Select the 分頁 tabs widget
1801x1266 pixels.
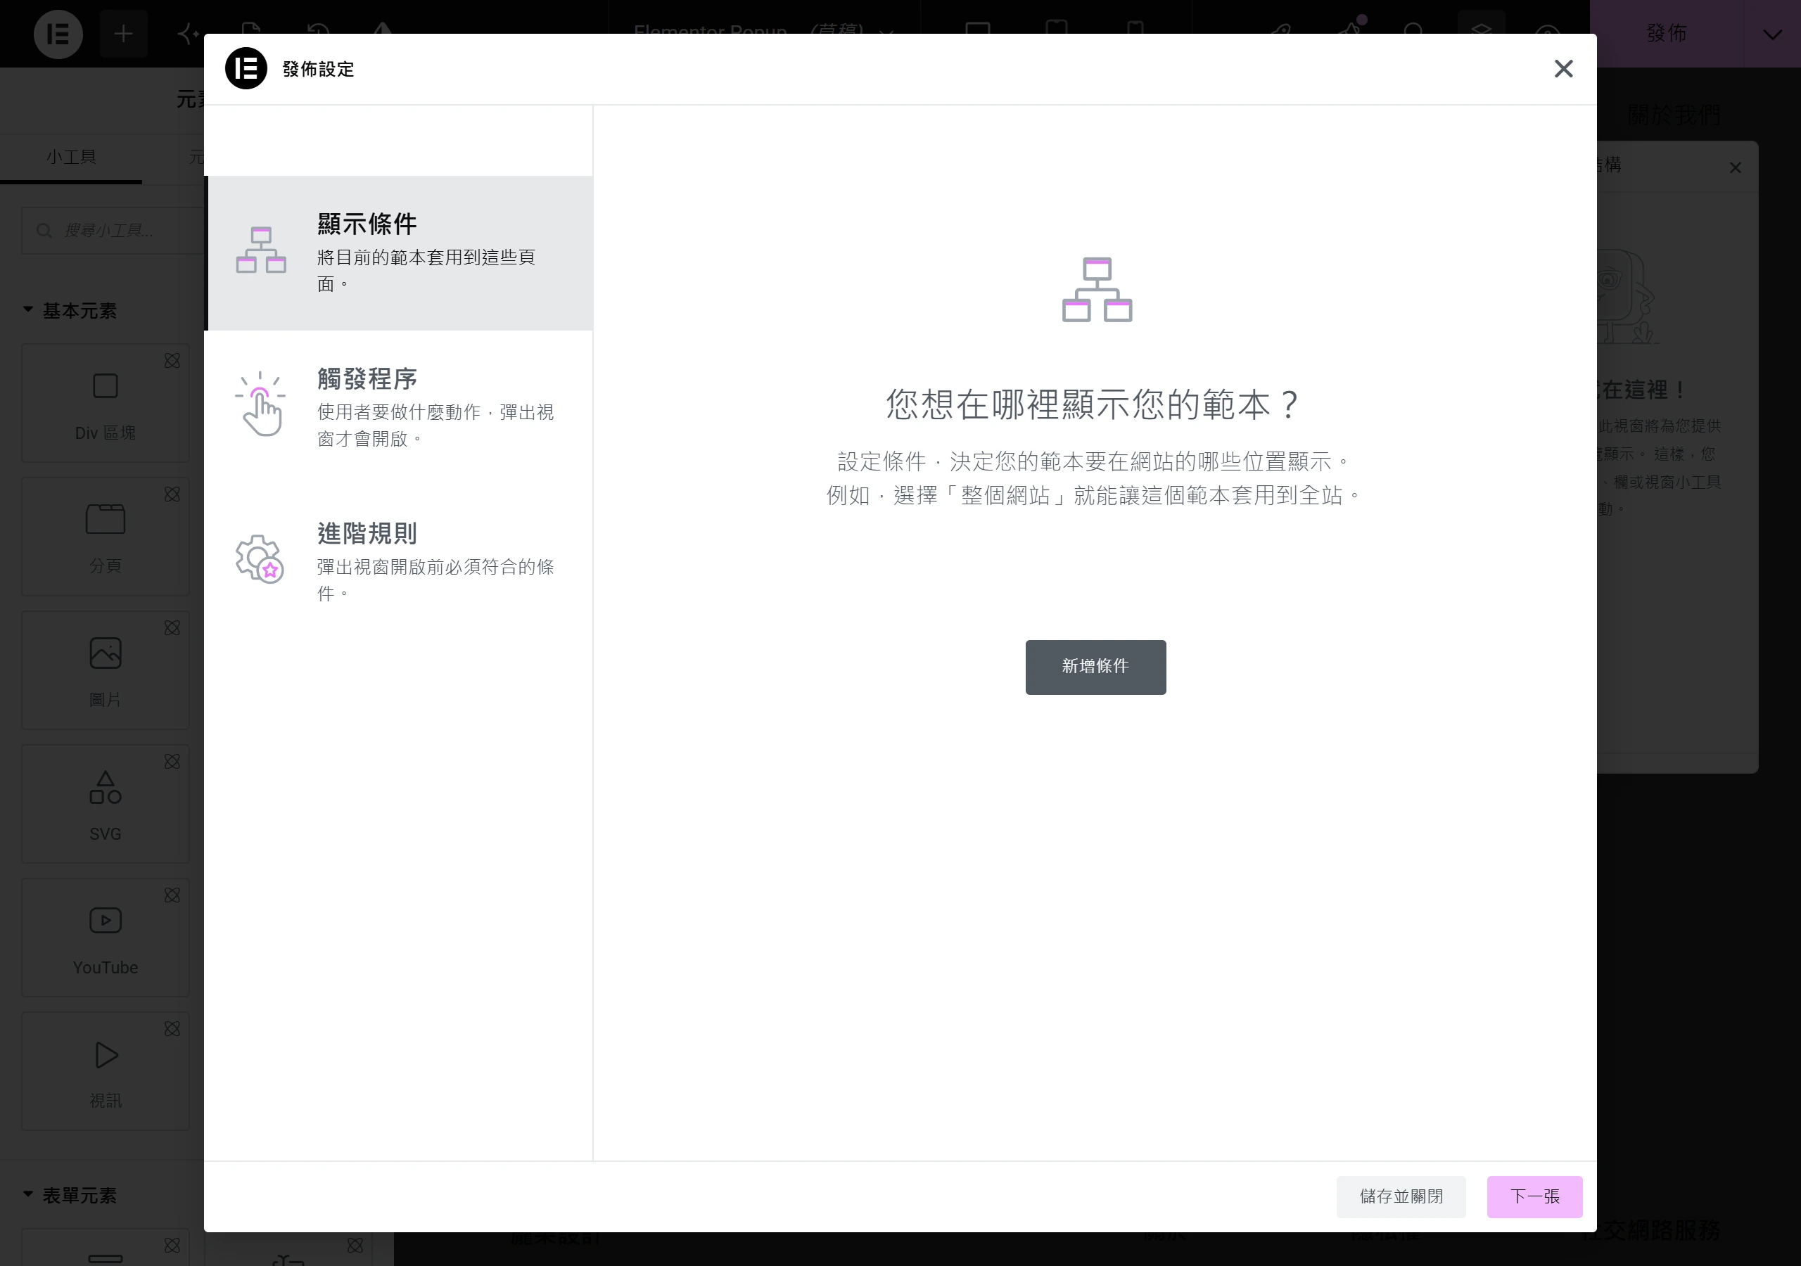click(105, 537)
